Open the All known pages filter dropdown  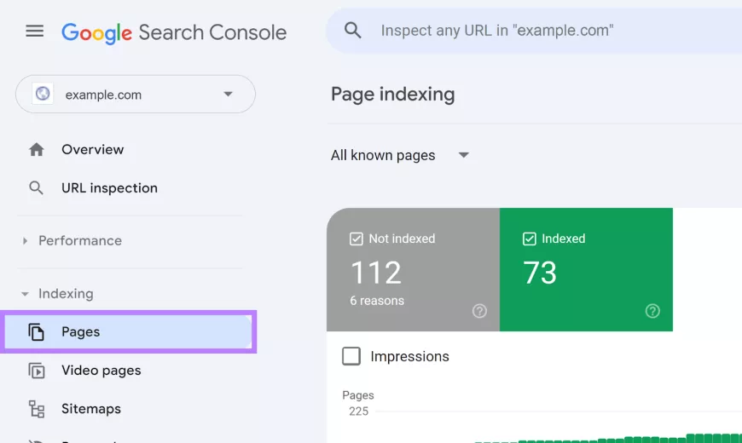[400, 156]
